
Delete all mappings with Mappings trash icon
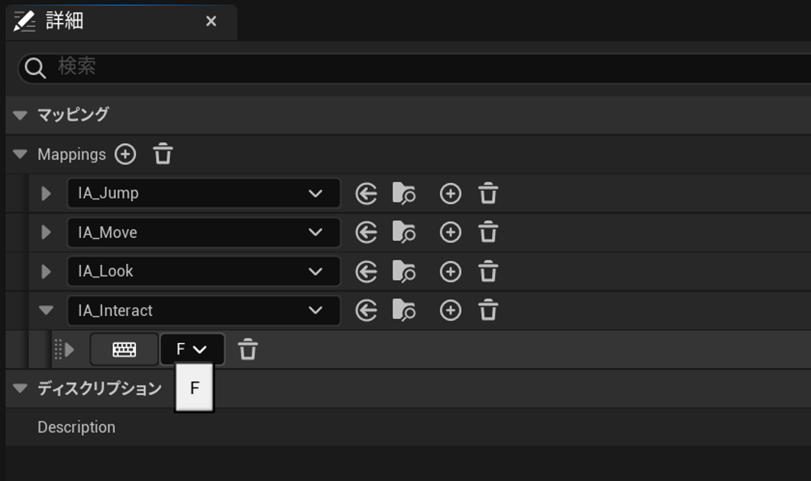click(163, 154)
